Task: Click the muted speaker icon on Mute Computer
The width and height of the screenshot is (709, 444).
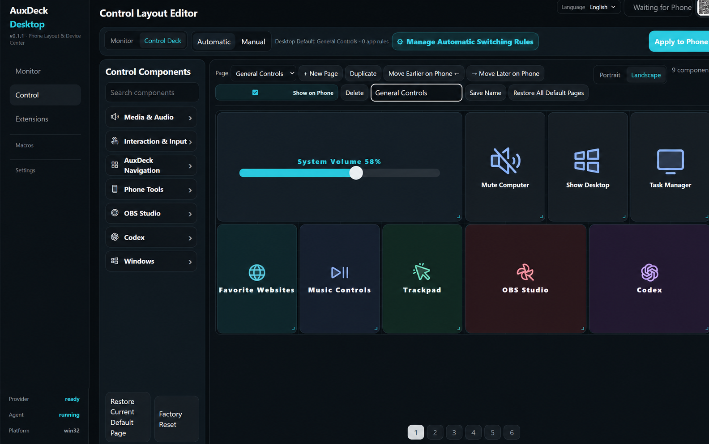Action: click(x=505, y=161)
